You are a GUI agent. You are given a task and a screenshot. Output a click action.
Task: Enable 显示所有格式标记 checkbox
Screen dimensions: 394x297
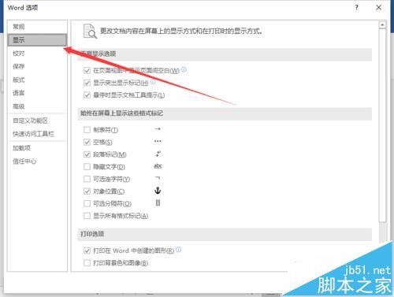[87, 216]
